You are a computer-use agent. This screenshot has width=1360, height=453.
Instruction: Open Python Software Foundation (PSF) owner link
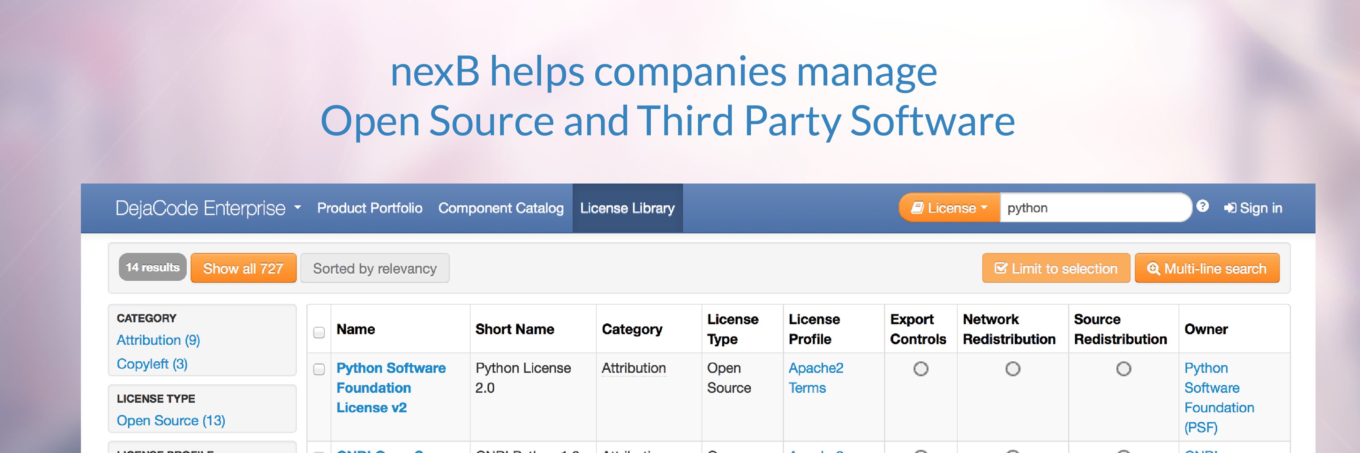pos(1219,398)
